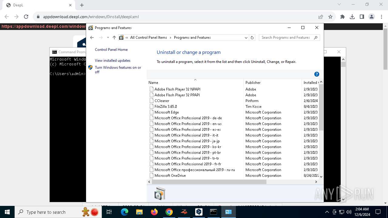Screen dimensions: 388x218
Task: Open a new Chrome tab
Action: pyautogui.click(x=82, y=5)
